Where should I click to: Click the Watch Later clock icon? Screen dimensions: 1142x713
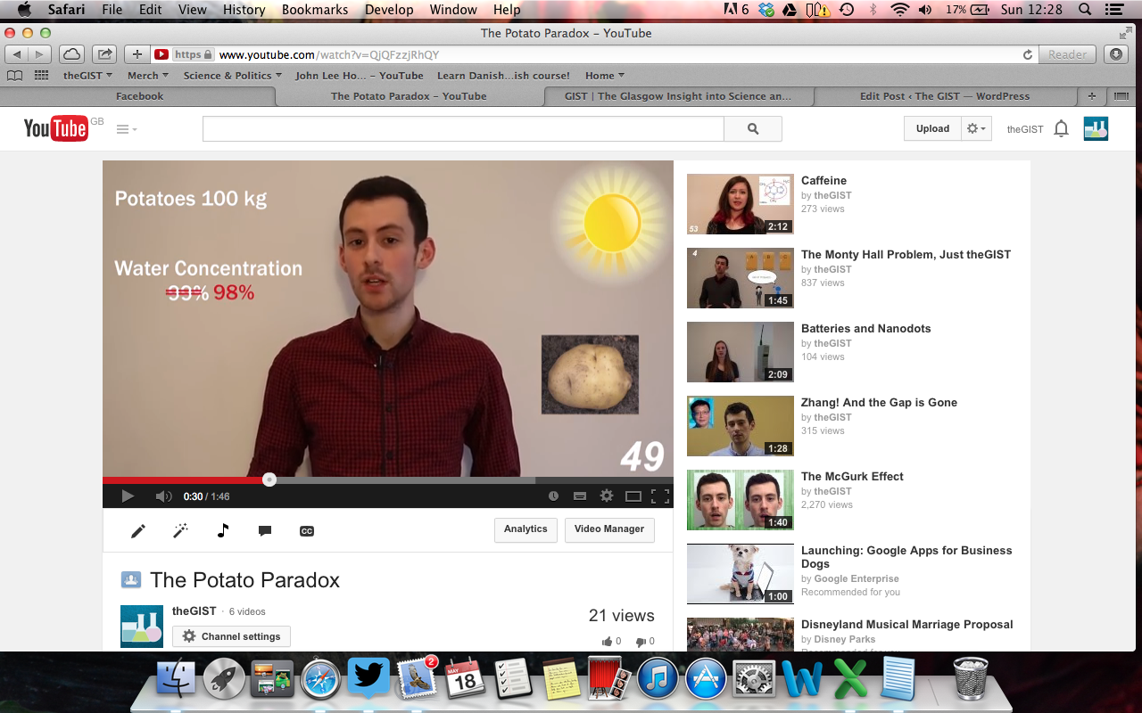pyautogui.click(x=553, y=496)
